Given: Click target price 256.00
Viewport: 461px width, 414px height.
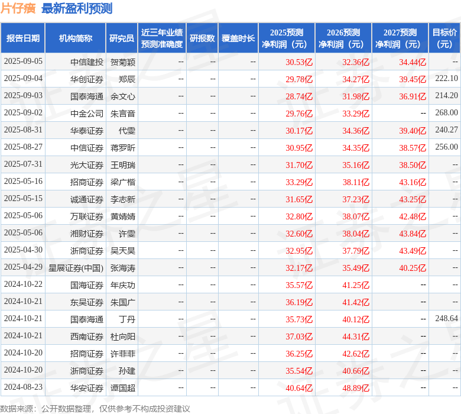Looking at the screenshot, I should [447, 147].
